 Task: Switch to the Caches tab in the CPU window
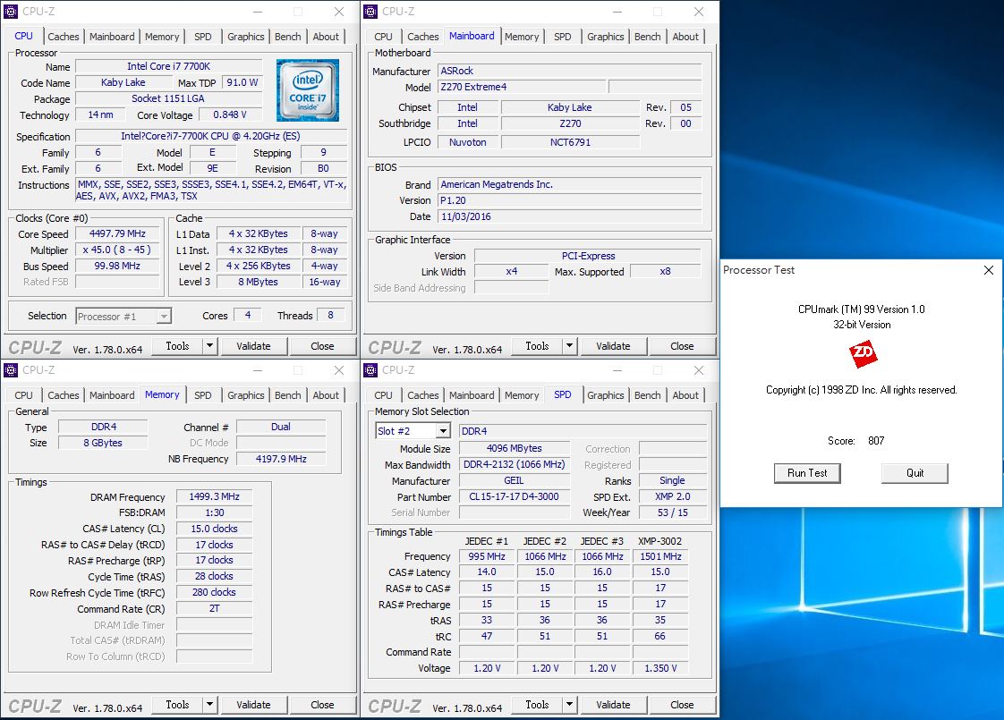coord(64,37)
